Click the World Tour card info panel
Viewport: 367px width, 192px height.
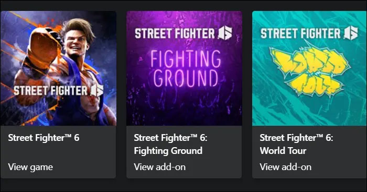click(309, 152)
